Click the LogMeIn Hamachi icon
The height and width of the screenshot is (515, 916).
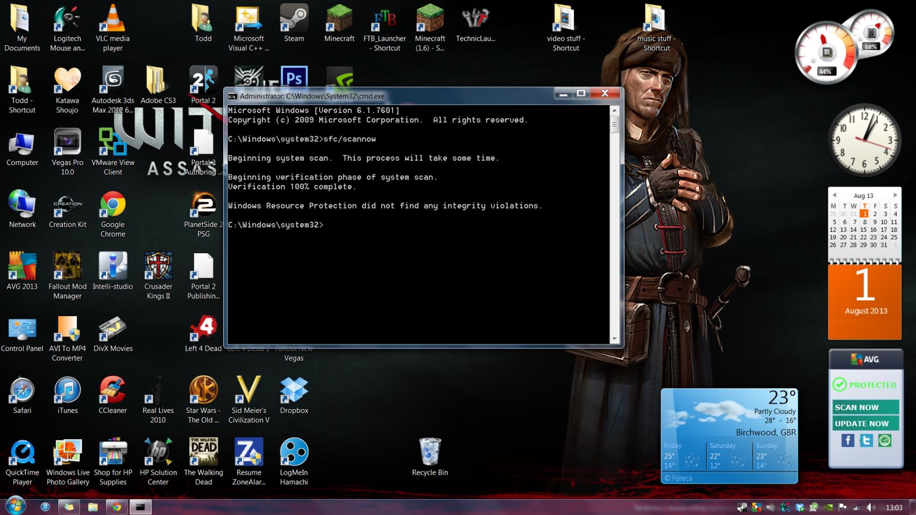pyautogui.click(x=294, y=453)
